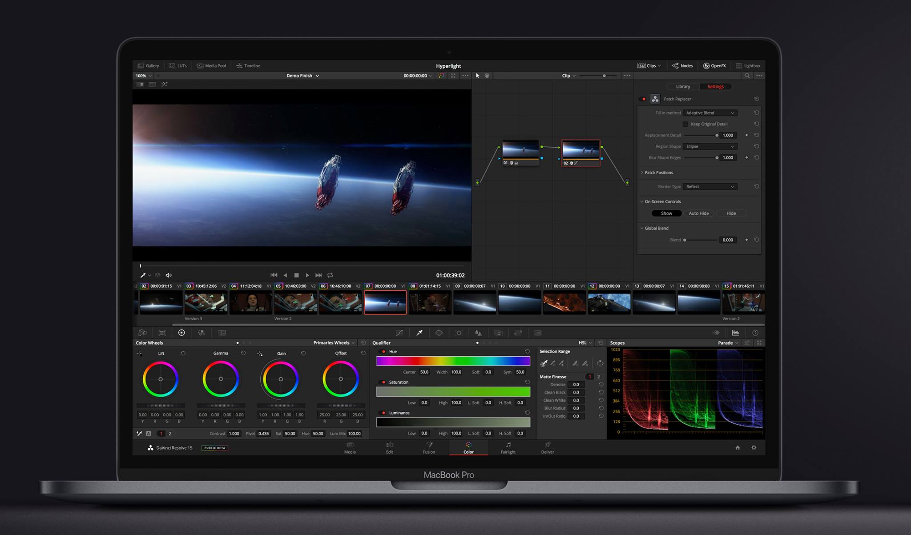The height and width of the screenshot is (535, 911).
Task: Switch to the Fusion page tab
Action: pos(429,447)
